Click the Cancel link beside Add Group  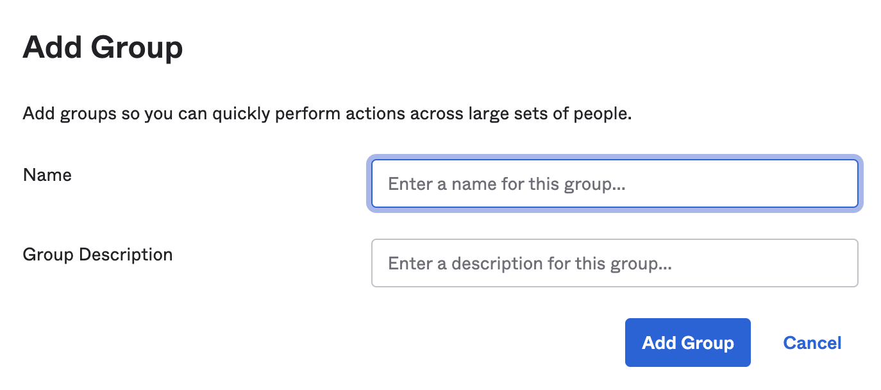click(812, 343)
